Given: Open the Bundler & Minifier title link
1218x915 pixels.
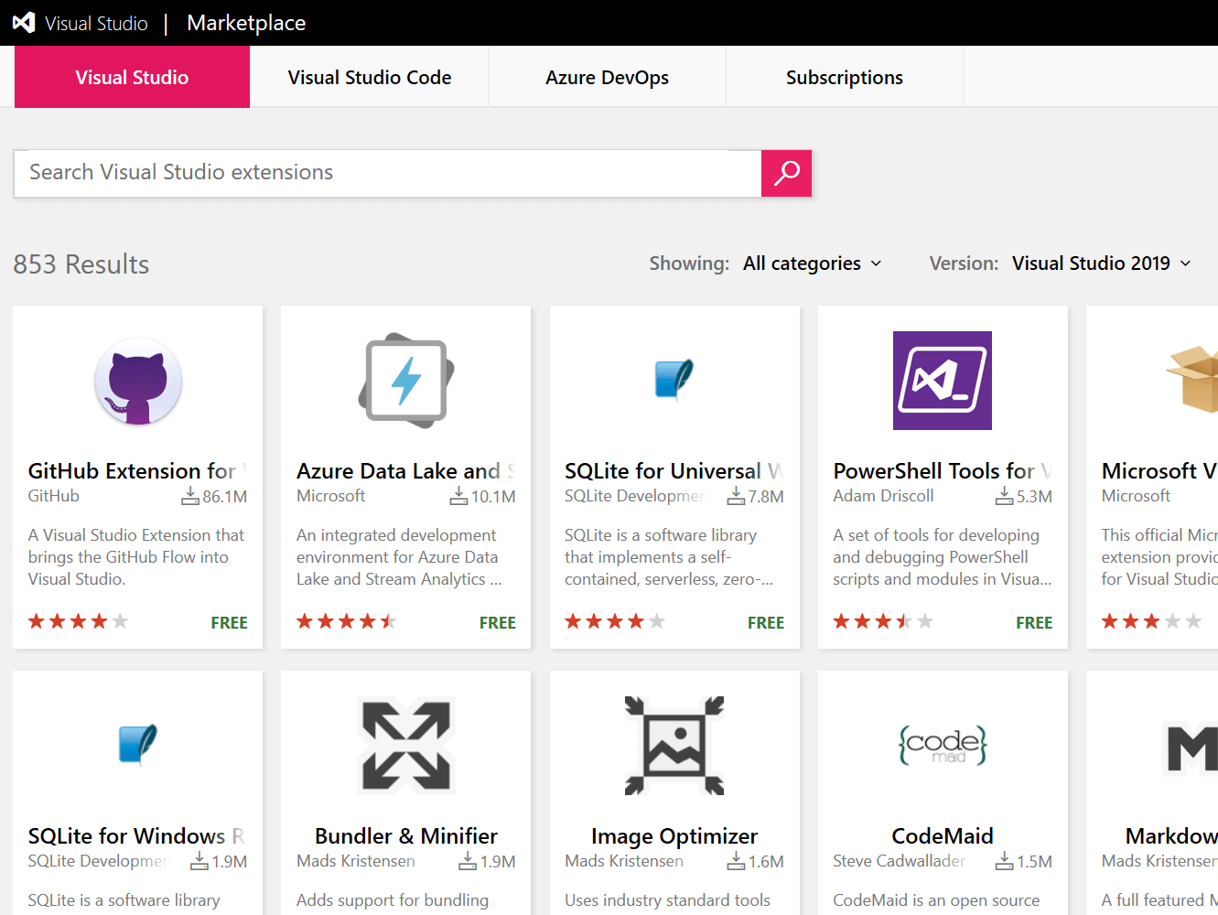Looking at the screenshot, I should (406, 836).
